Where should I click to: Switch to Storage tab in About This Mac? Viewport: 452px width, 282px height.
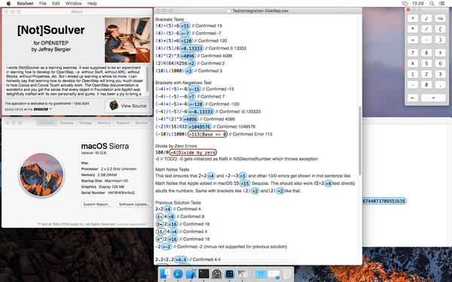pyautogui.click(x=85, y=123)
